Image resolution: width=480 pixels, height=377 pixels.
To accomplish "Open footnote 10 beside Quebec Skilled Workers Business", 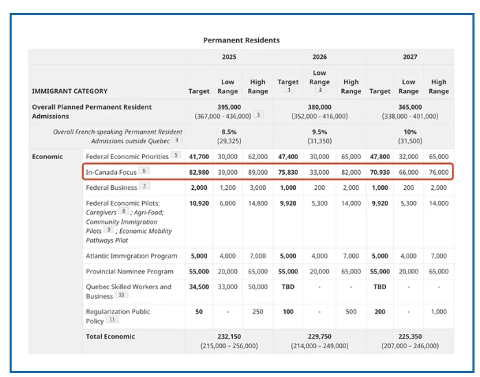I will click(121, 296).
